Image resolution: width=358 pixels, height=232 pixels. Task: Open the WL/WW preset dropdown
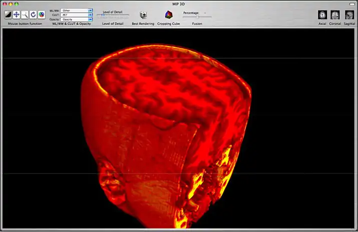pos(77,10)
